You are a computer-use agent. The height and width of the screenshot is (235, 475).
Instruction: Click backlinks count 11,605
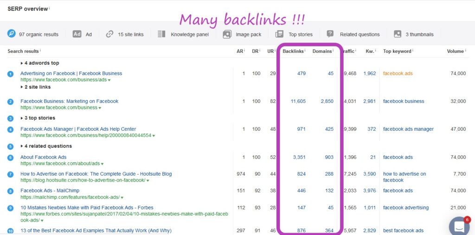tap(298, 101)
